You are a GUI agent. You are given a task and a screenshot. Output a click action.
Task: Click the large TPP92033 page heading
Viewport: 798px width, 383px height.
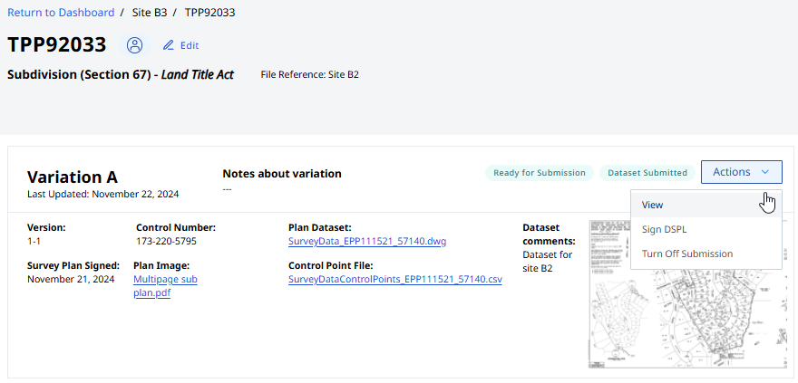pos(57,45)
